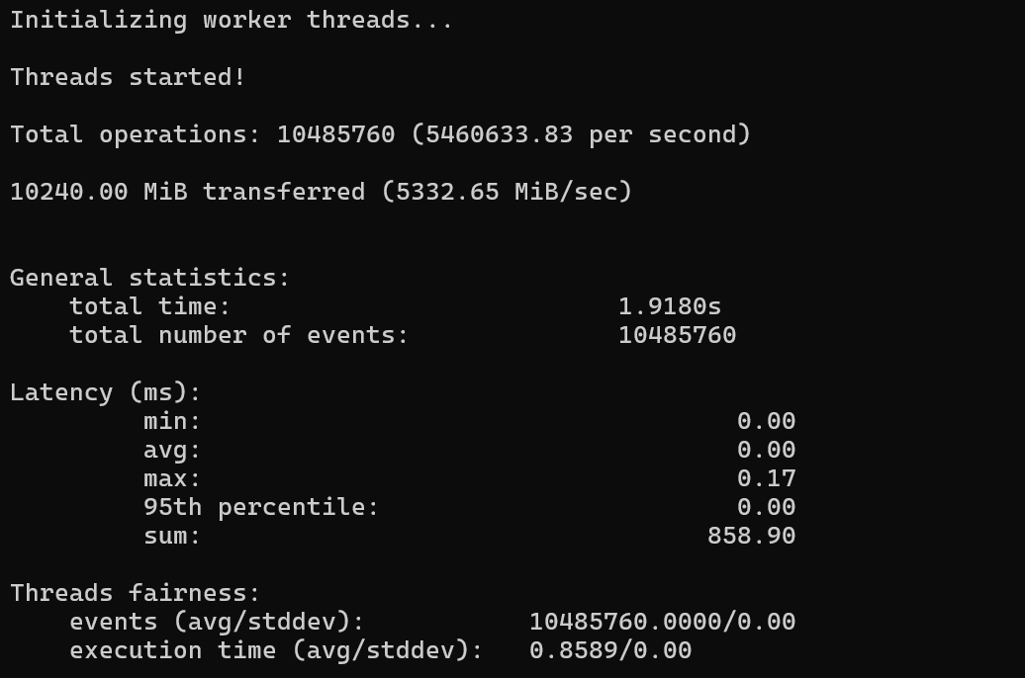Screen dimensions: 1025x678
Task: Click the 'total number of events:' label
Action: click(238, 336)
